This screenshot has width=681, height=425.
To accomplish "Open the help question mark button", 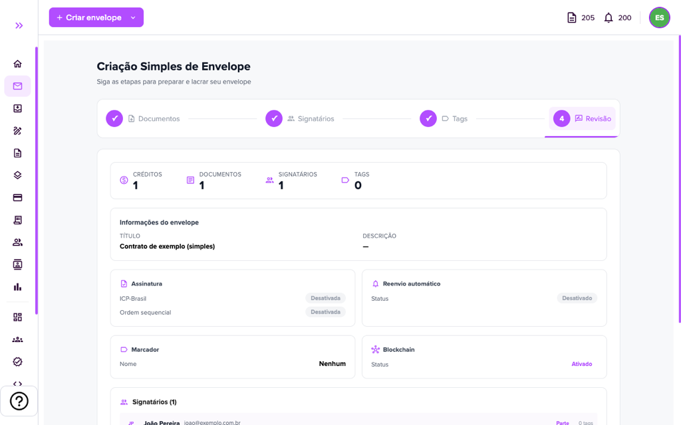I will coord(19,401).
